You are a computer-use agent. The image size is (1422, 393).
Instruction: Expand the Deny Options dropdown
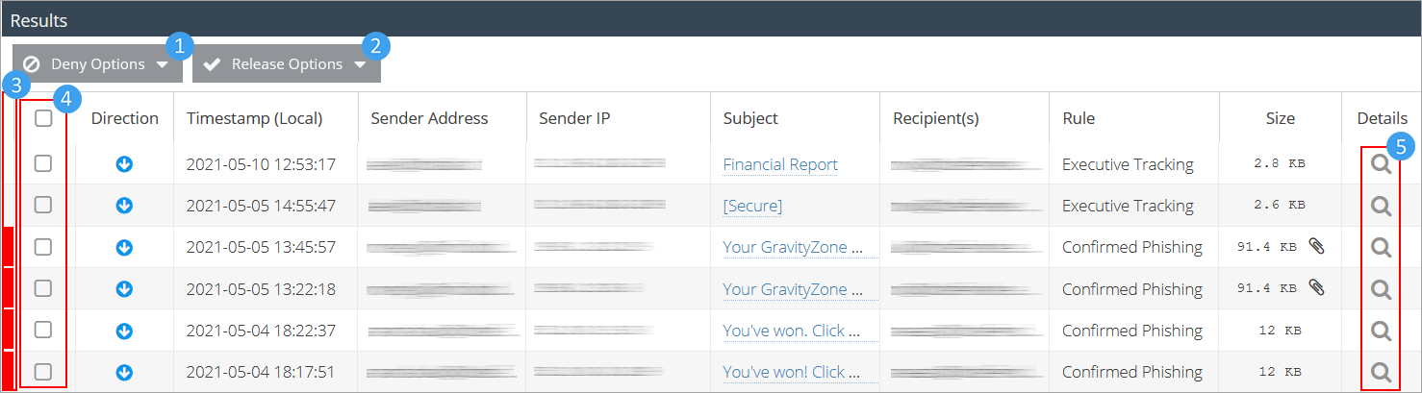[x=97, y=64]
